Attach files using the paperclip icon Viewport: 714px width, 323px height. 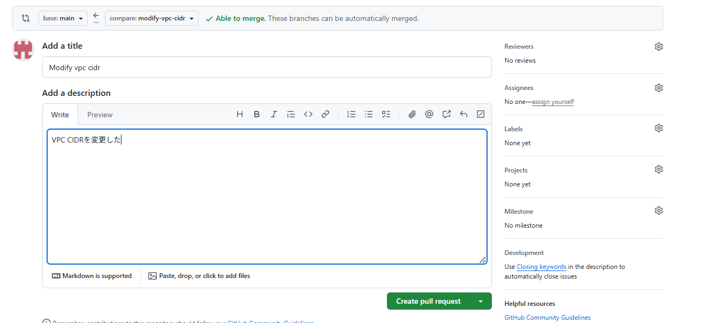[412, 114]
